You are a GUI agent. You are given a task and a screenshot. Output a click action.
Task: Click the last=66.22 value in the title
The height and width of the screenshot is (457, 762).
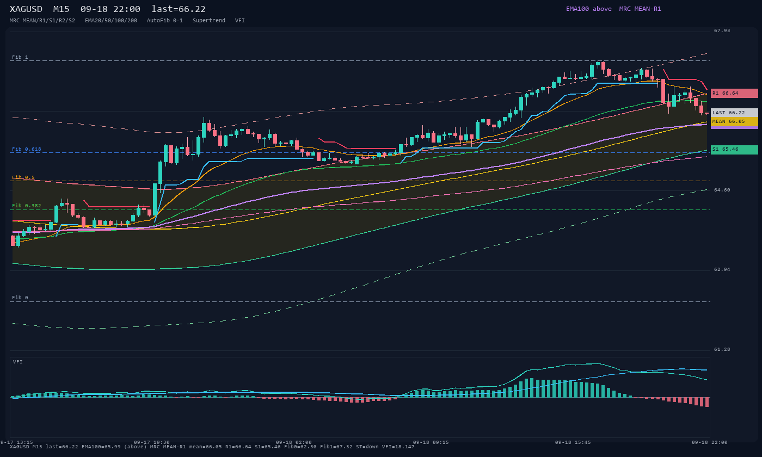pos(179,9)
